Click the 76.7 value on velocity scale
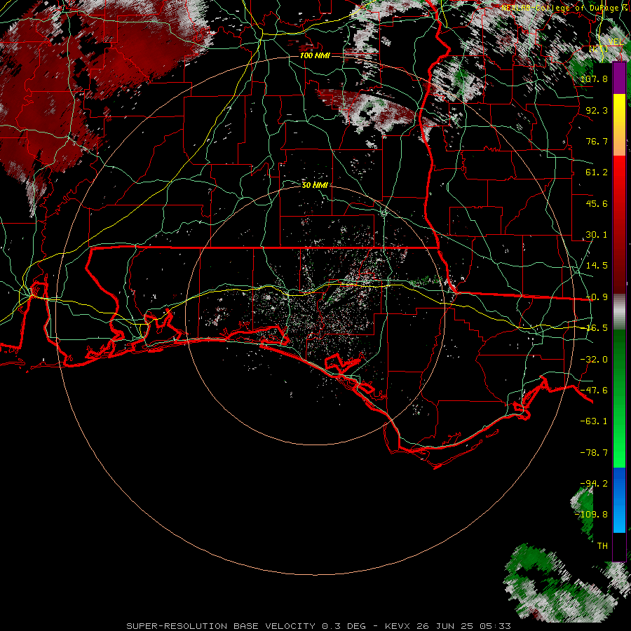Viewport: 631px width, 631px height. click(597, 141)
